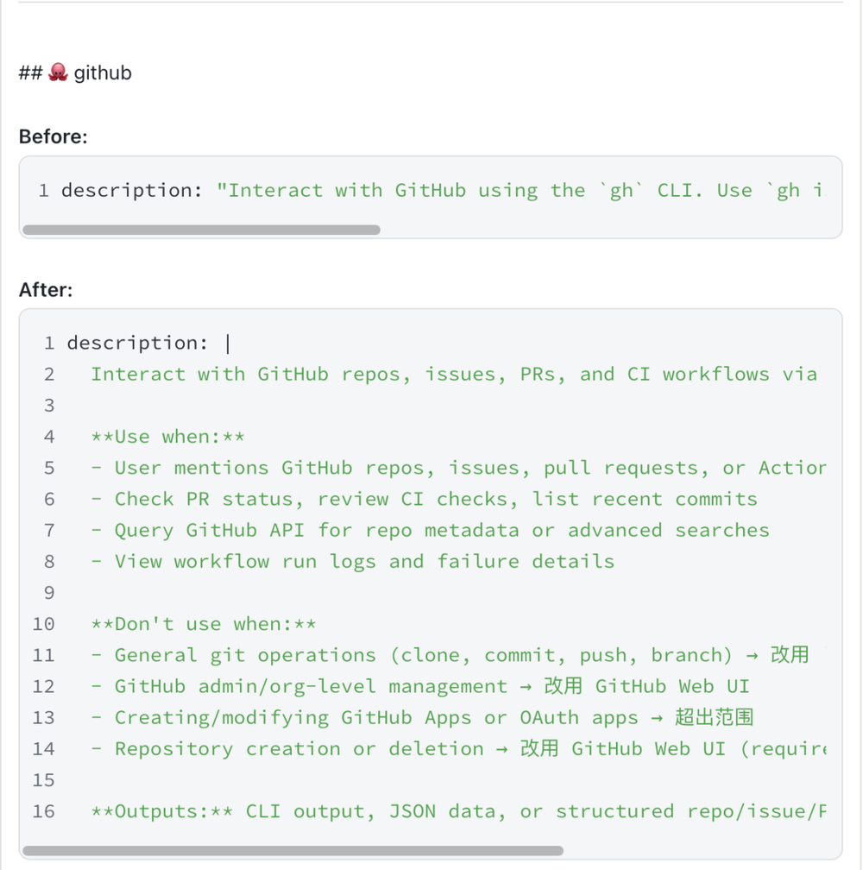Click the "General git operations" line
Viewport: 863px width, 870px height.
(449, 655)
